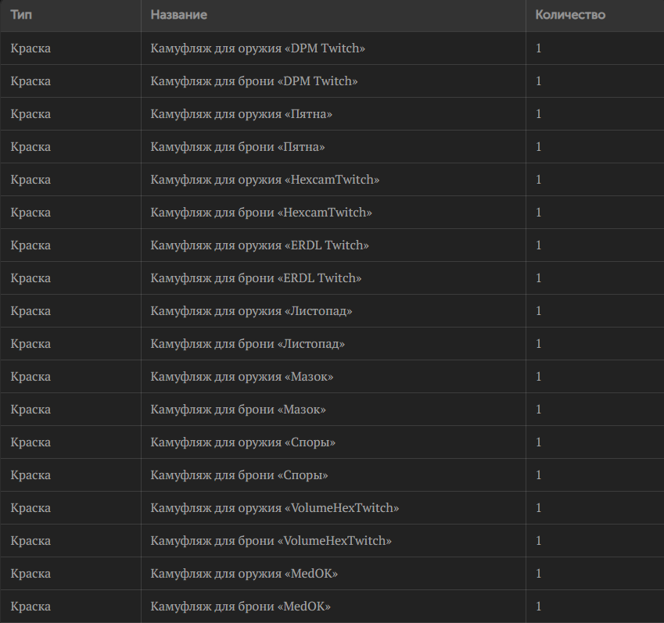The image size is (664, 623).
Task: Select «Камуфляж для оружия Споры» item
Action: click(332, 442)
